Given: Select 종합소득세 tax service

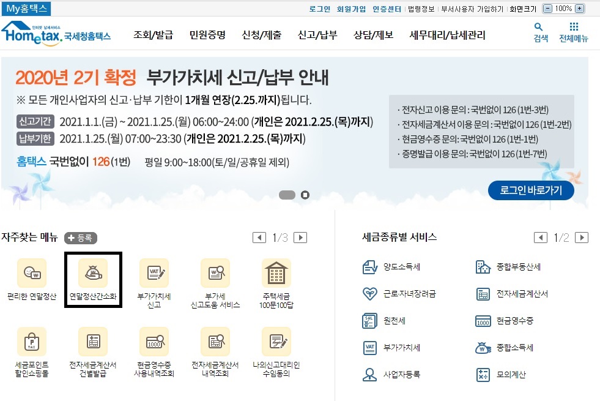Looking at the screenshot, I should pos(505,348).
